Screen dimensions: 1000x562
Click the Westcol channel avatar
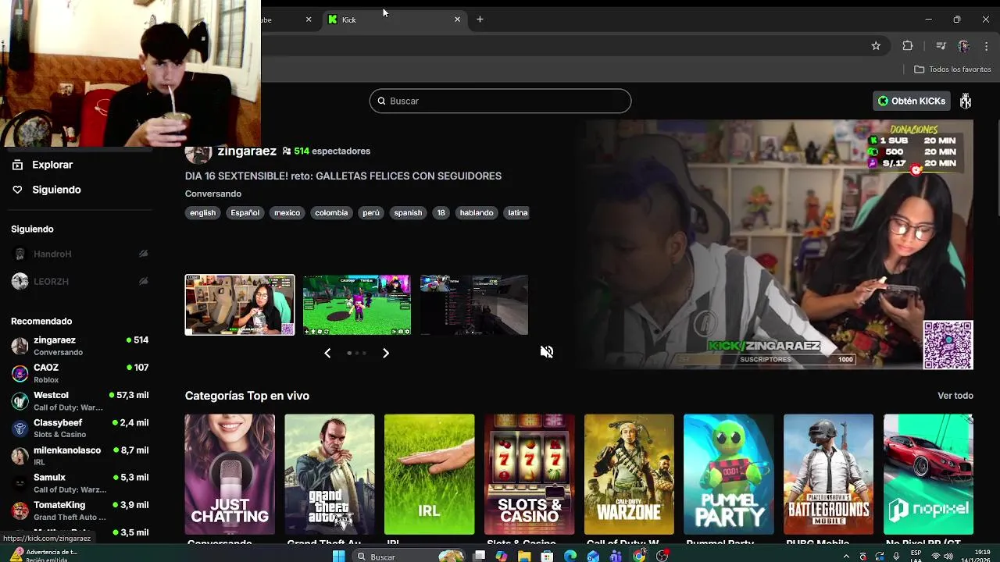(x=20, y=401)
